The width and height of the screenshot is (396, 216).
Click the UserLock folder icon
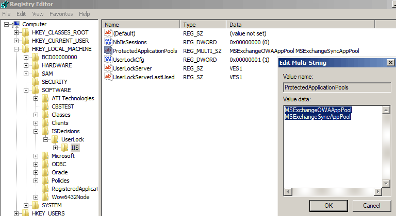coord(55,139)
